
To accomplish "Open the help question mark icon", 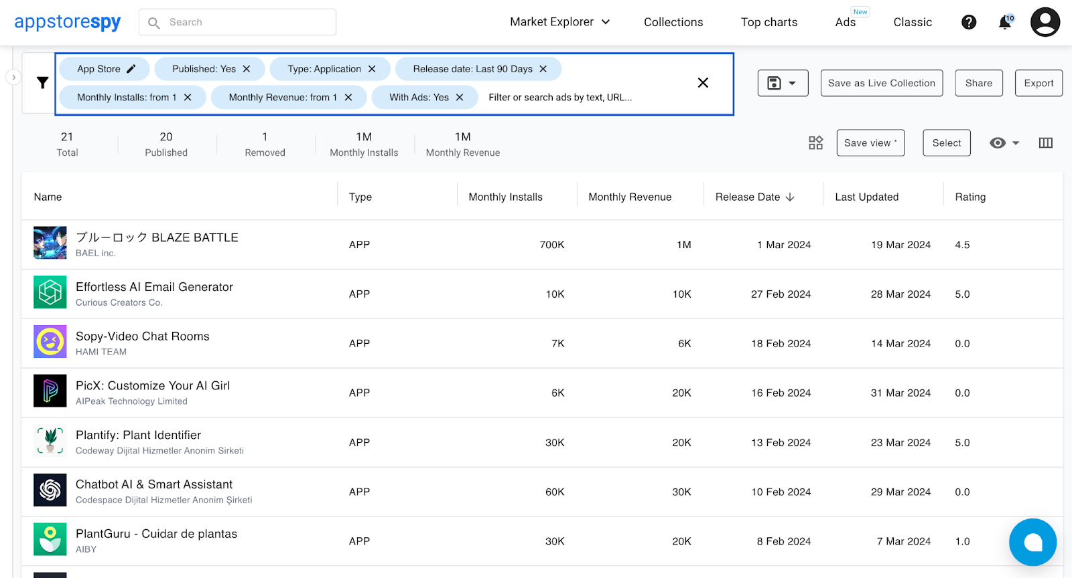I will (969, 22).
